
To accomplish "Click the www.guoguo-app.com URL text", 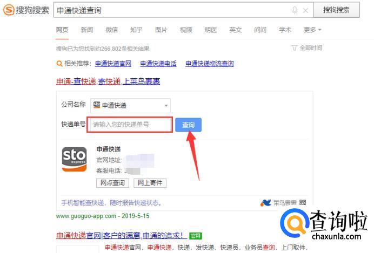I will tap(86, 216).
